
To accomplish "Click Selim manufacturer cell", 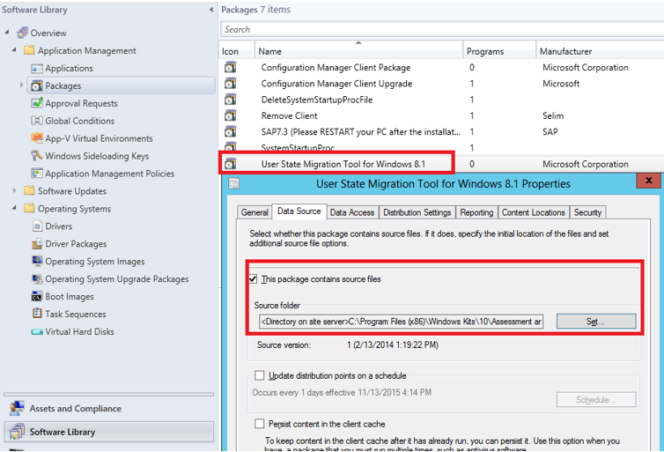I will 553,115.
